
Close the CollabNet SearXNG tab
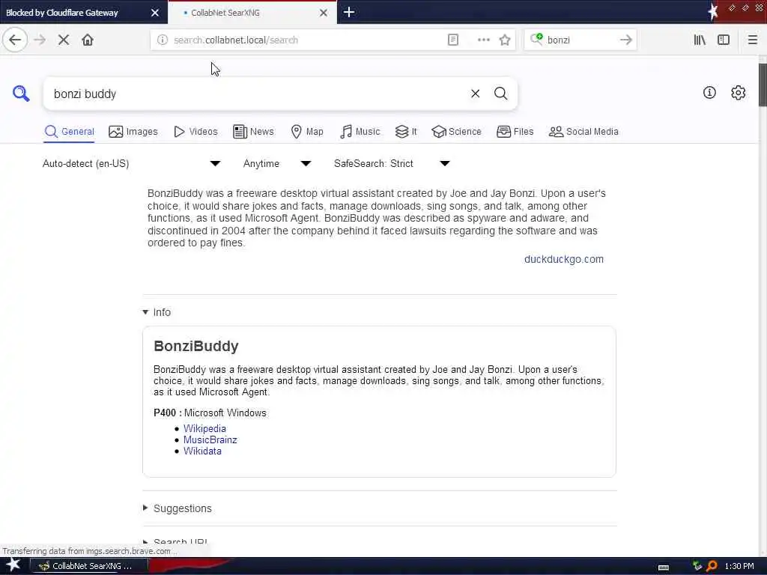[x=324, y=13]
